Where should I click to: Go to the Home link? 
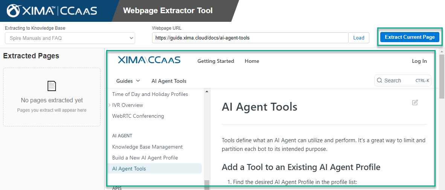pyautogui.click(x=252, y=61)
